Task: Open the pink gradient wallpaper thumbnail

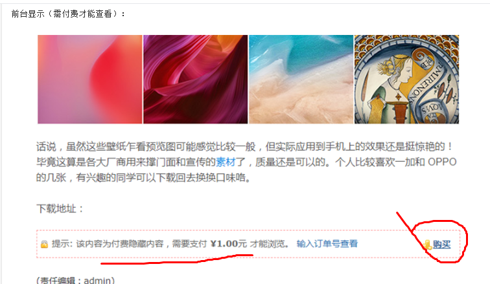Action: [89, 79]
